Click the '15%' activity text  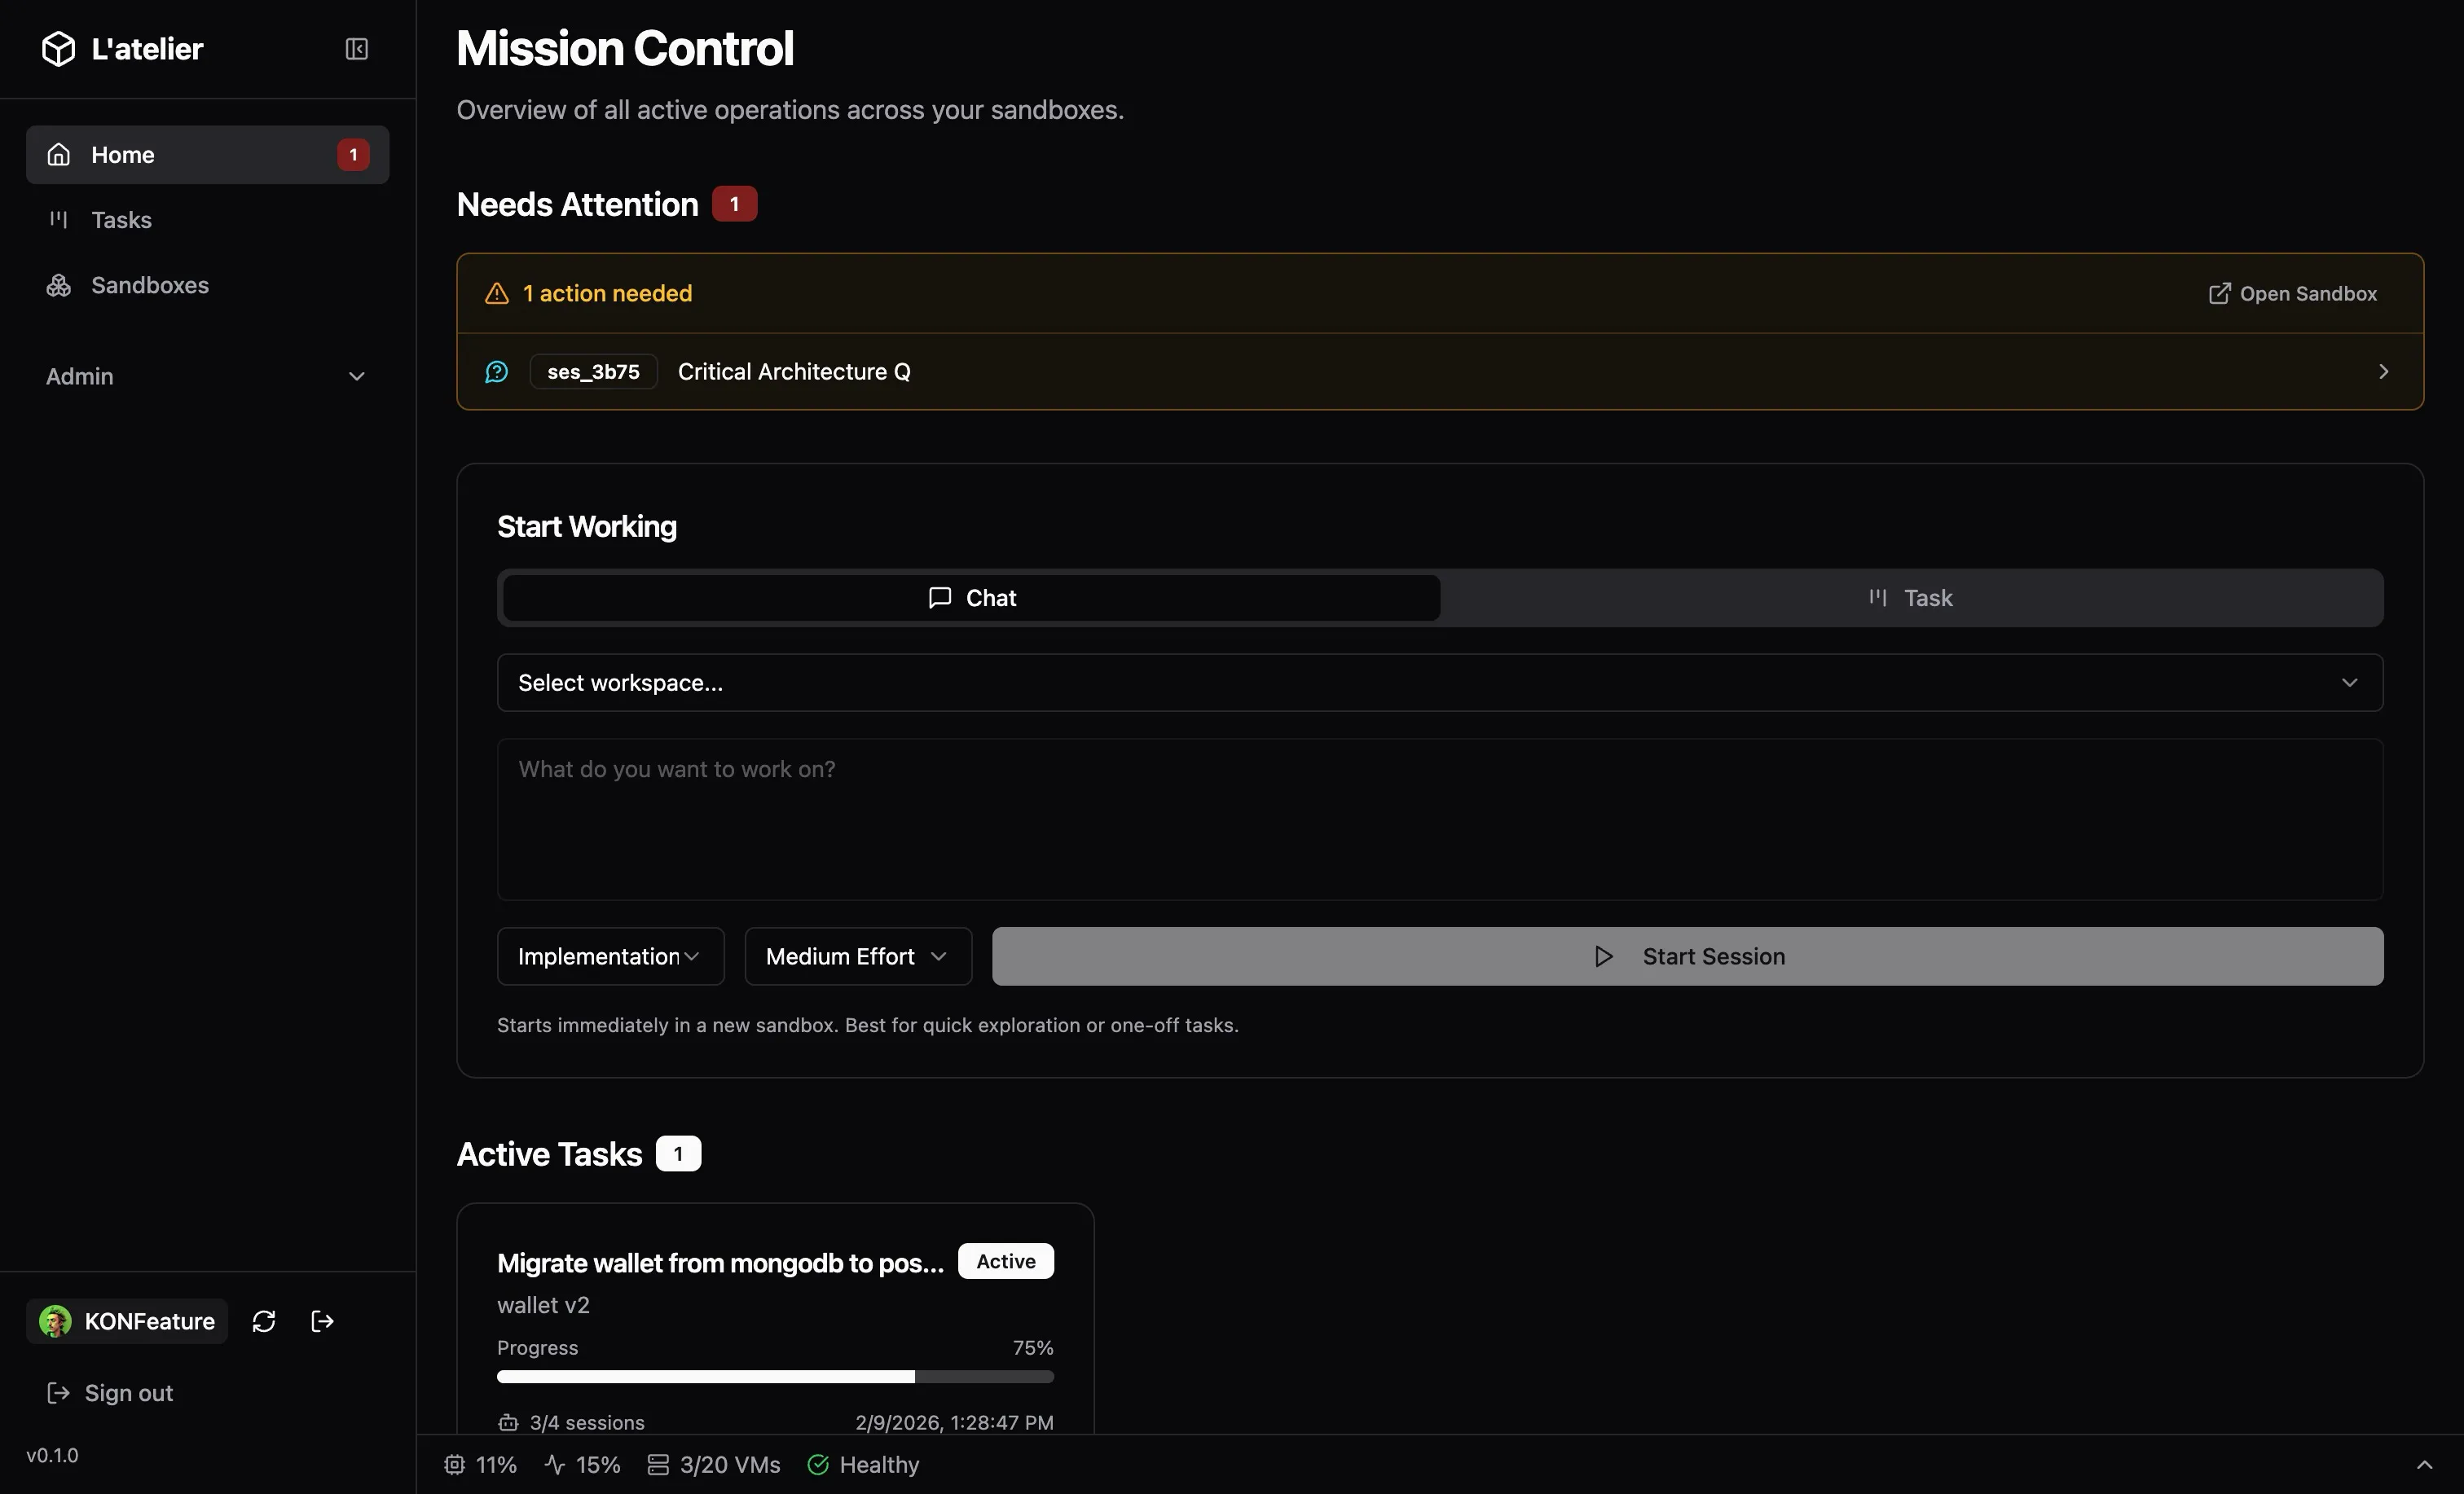click(598, 1464)
